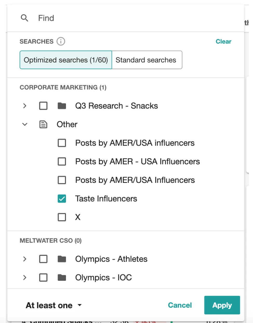Check the X search checkbox

point(62,217)
